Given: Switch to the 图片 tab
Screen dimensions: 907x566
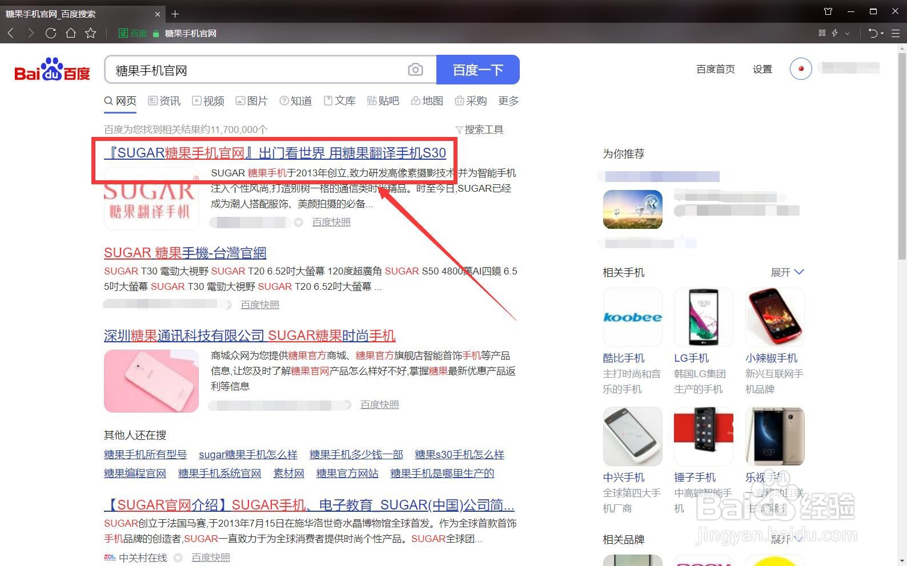Looking at the screenshot, I should point(252,101).
